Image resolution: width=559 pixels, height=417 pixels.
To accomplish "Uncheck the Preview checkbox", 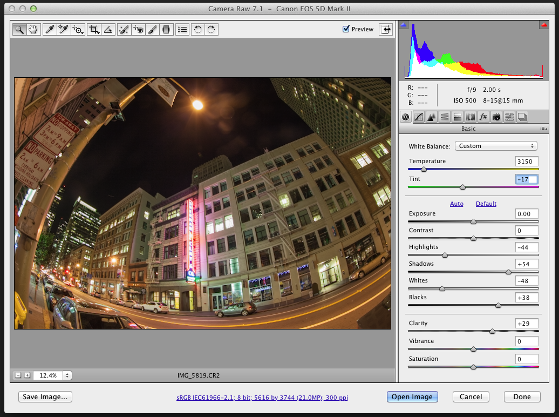I will [x=346, y=29].
